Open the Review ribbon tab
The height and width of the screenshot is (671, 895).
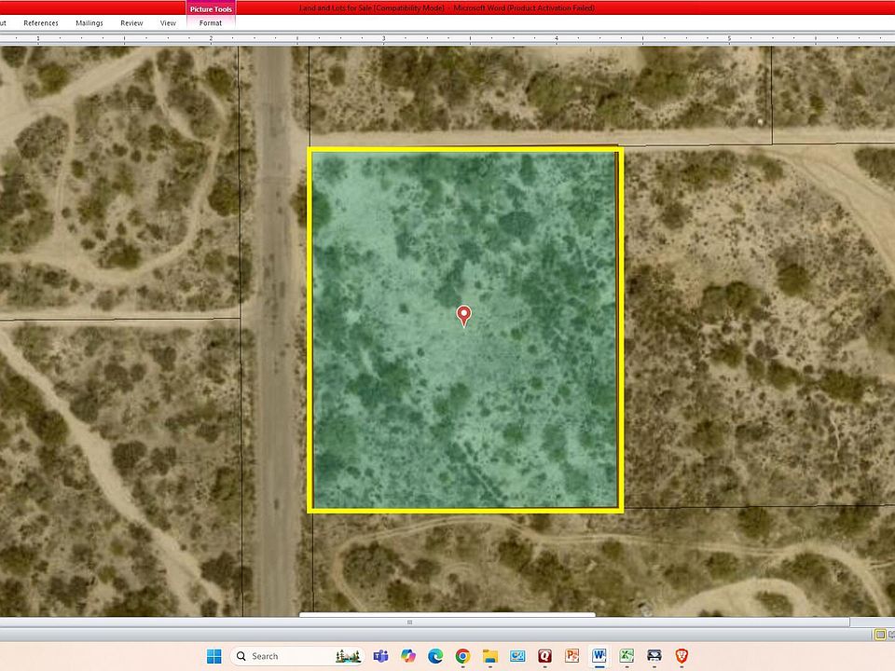click(131, 22)
